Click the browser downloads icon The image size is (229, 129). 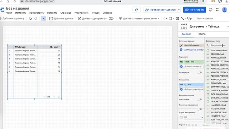point(226,1)
